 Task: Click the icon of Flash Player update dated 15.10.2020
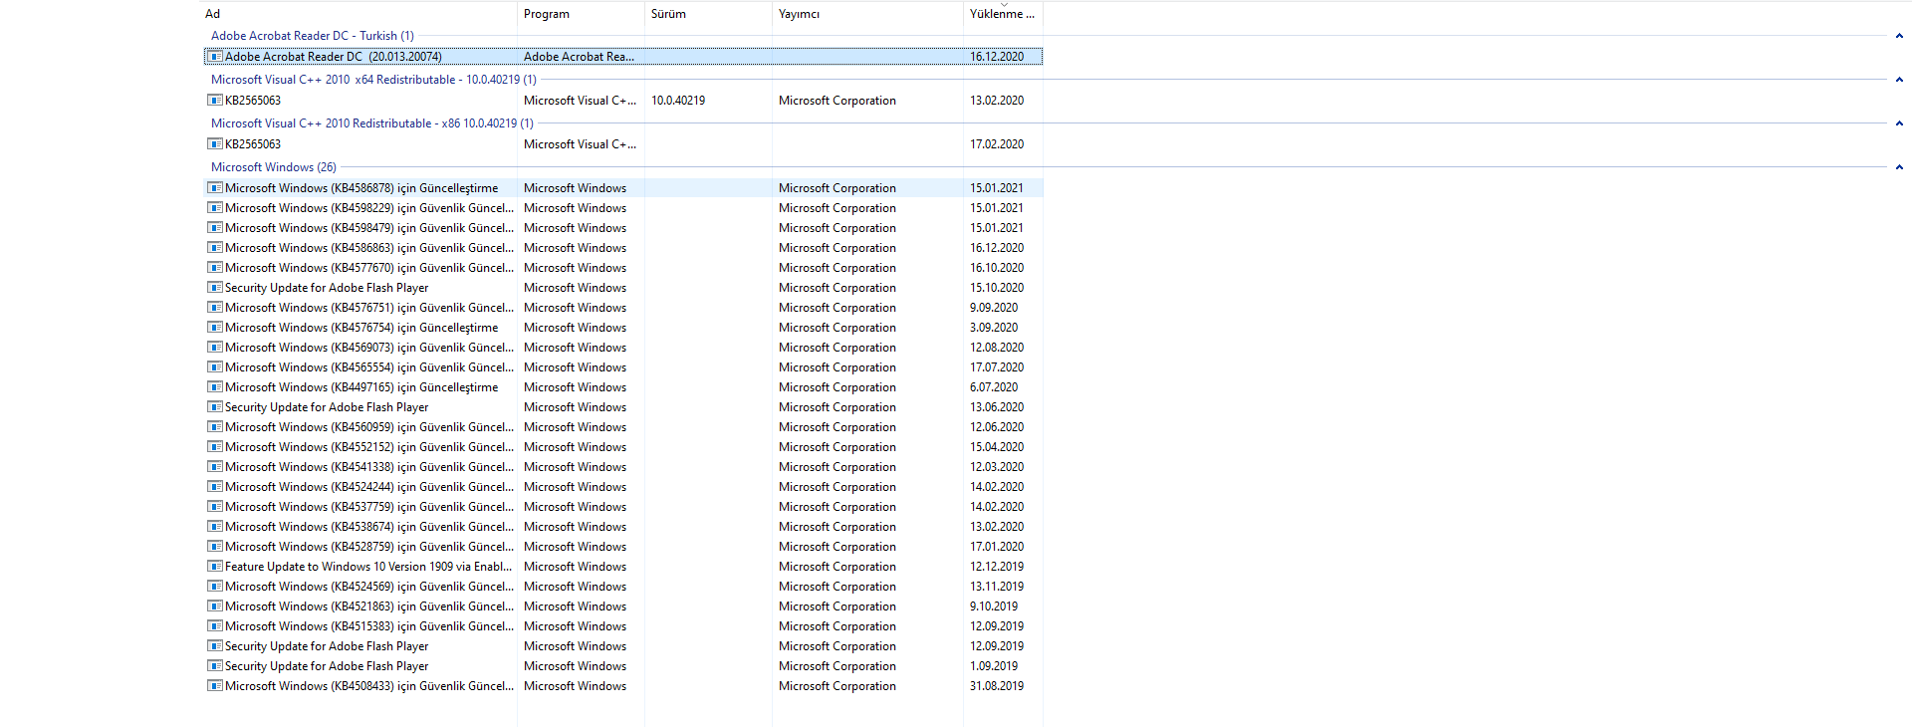coord(214,288)
